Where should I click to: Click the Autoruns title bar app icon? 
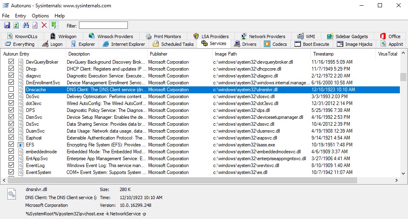tap(5, 5)
